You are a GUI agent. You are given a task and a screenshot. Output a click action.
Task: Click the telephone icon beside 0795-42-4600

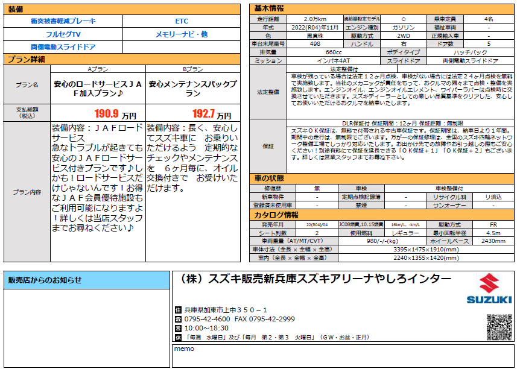pos(177,319)
